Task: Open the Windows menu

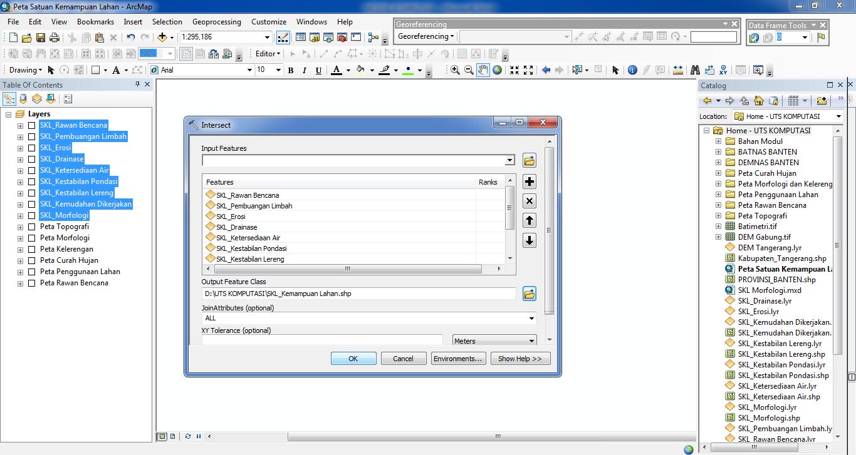Action: click(x=312, y=21)
